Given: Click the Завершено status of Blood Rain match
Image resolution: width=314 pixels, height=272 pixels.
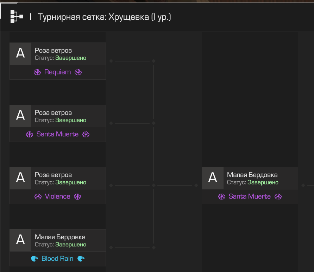Looking at the screenshot, I should tap(71, 245).
